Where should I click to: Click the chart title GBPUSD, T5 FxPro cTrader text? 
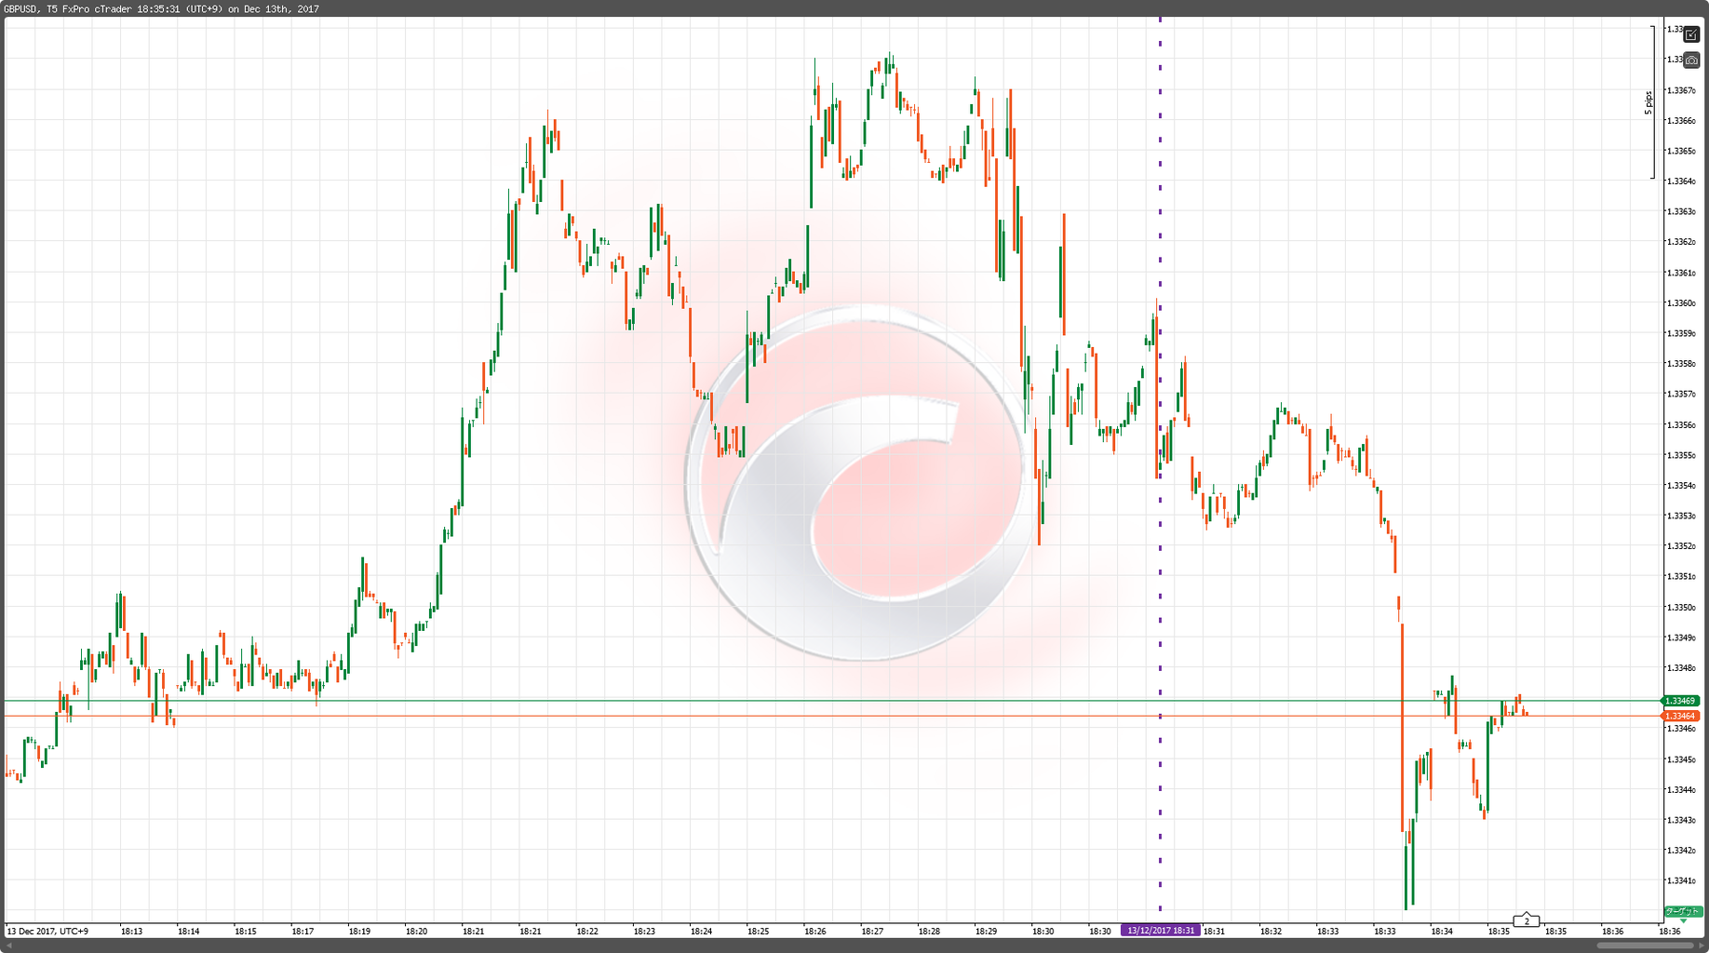(68, 9)
